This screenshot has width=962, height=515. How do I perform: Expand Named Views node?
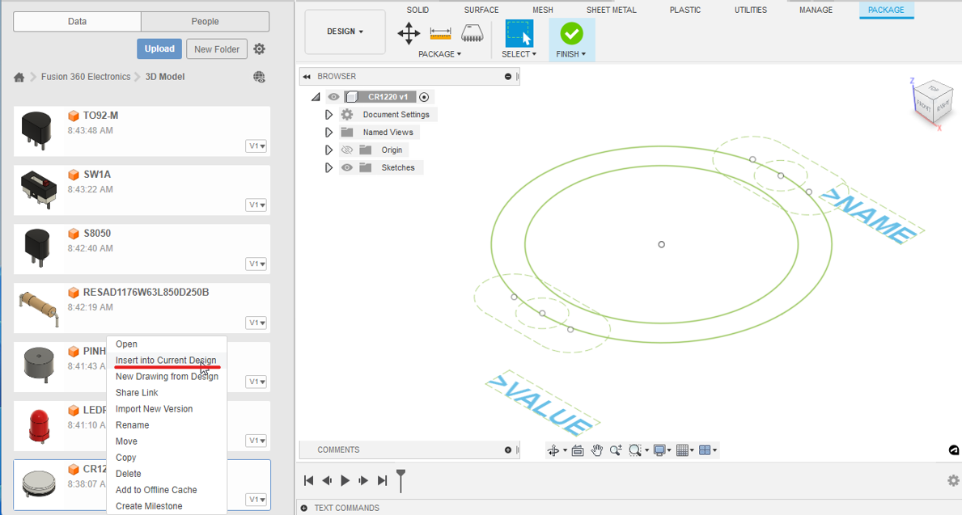(x=328, y=133)
